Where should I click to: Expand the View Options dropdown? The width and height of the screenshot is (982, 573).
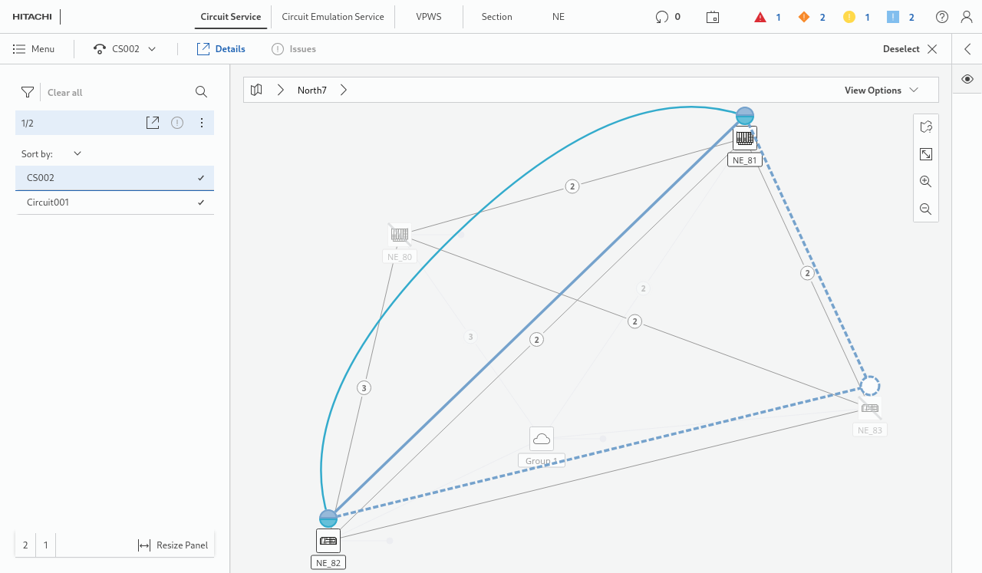(x=881, y=90)
